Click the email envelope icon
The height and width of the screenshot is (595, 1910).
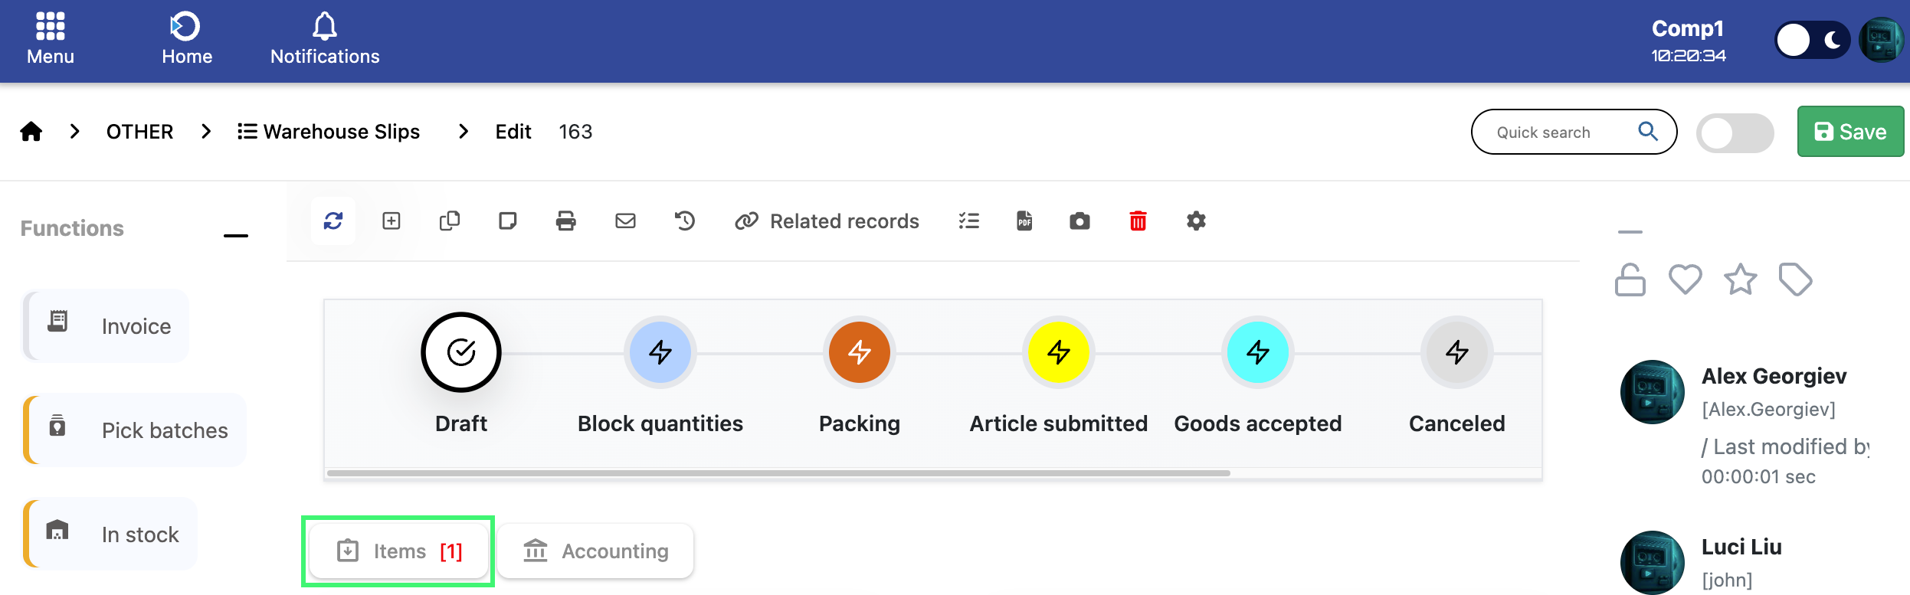[x=625, y=221]
